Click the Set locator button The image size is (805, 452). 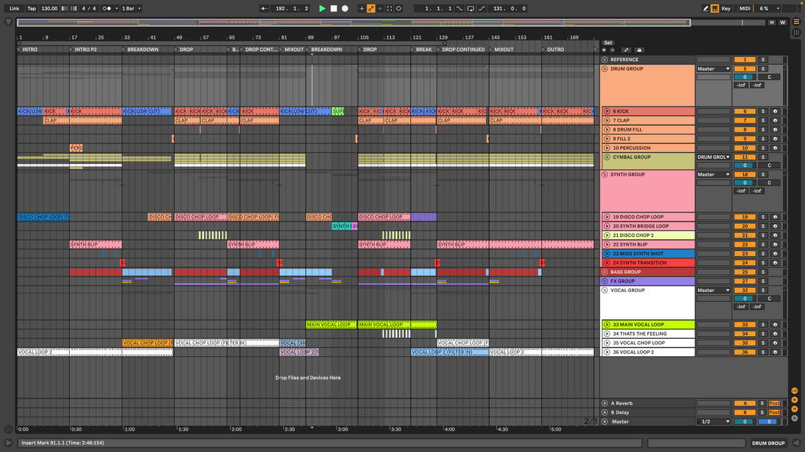tap(608, 43)
